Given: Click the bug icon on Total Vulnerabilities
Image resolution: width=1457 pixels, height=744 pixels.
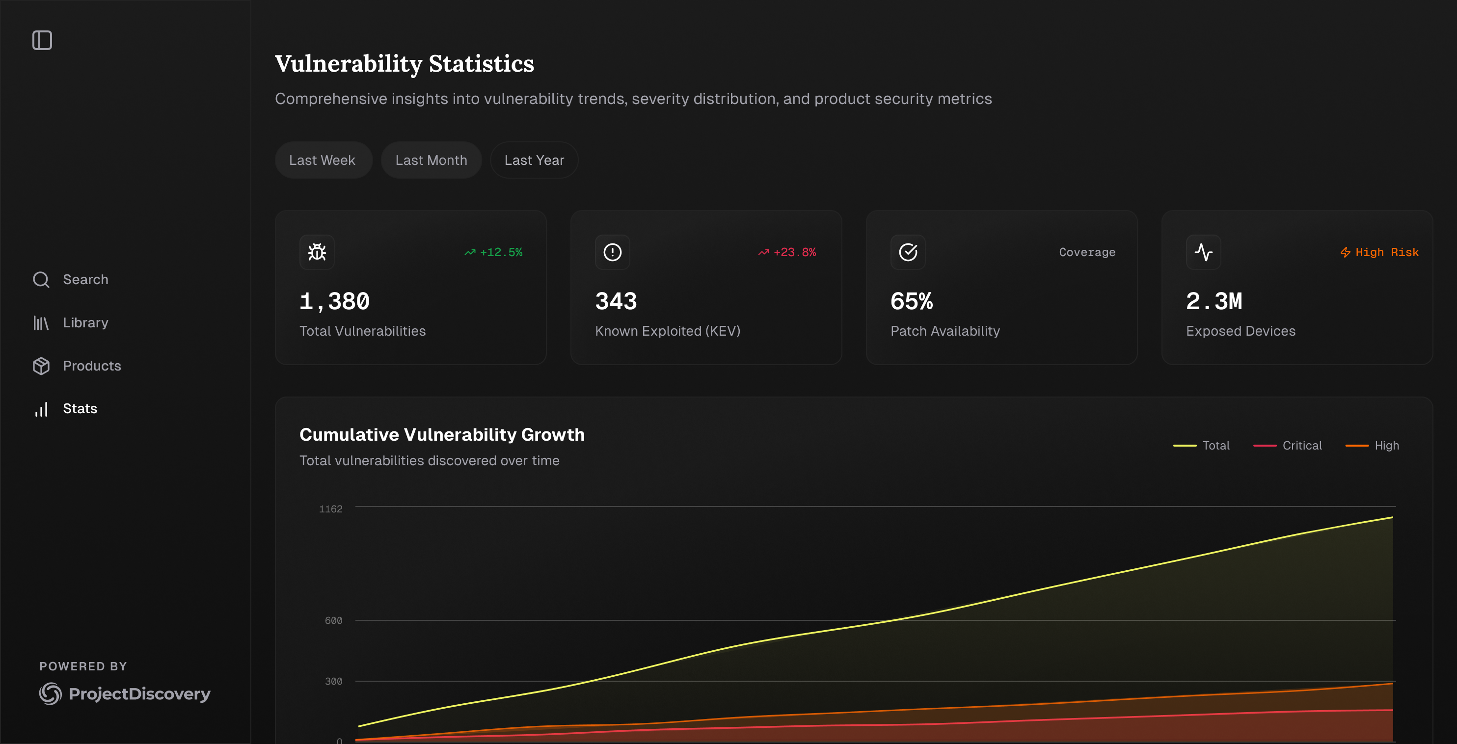Looking at the screenshot, I should point(317,252).
